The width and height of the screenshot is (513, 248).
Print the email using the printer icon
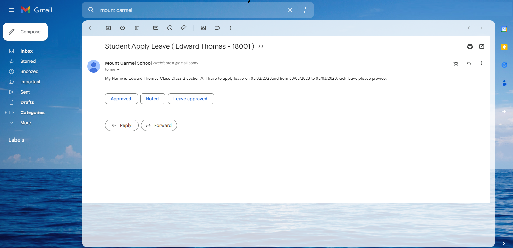pyautogui.click(x=470, y=46)
